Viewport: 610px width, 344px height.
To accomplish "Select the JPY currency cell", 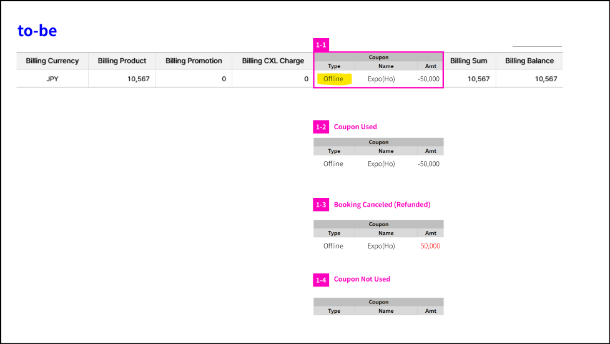I will coord(52,79).
